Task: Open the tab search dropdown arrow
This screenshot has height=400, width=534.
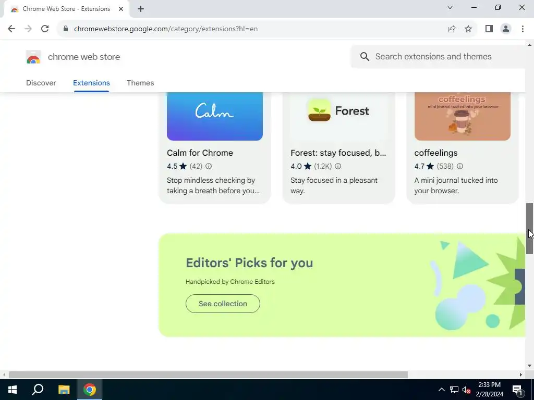Action: coord(450,7)
